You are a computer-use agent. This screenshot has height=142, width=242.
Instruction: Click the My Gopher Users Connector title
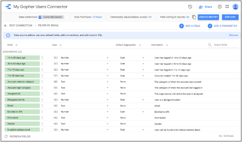(x=41, y=7)
